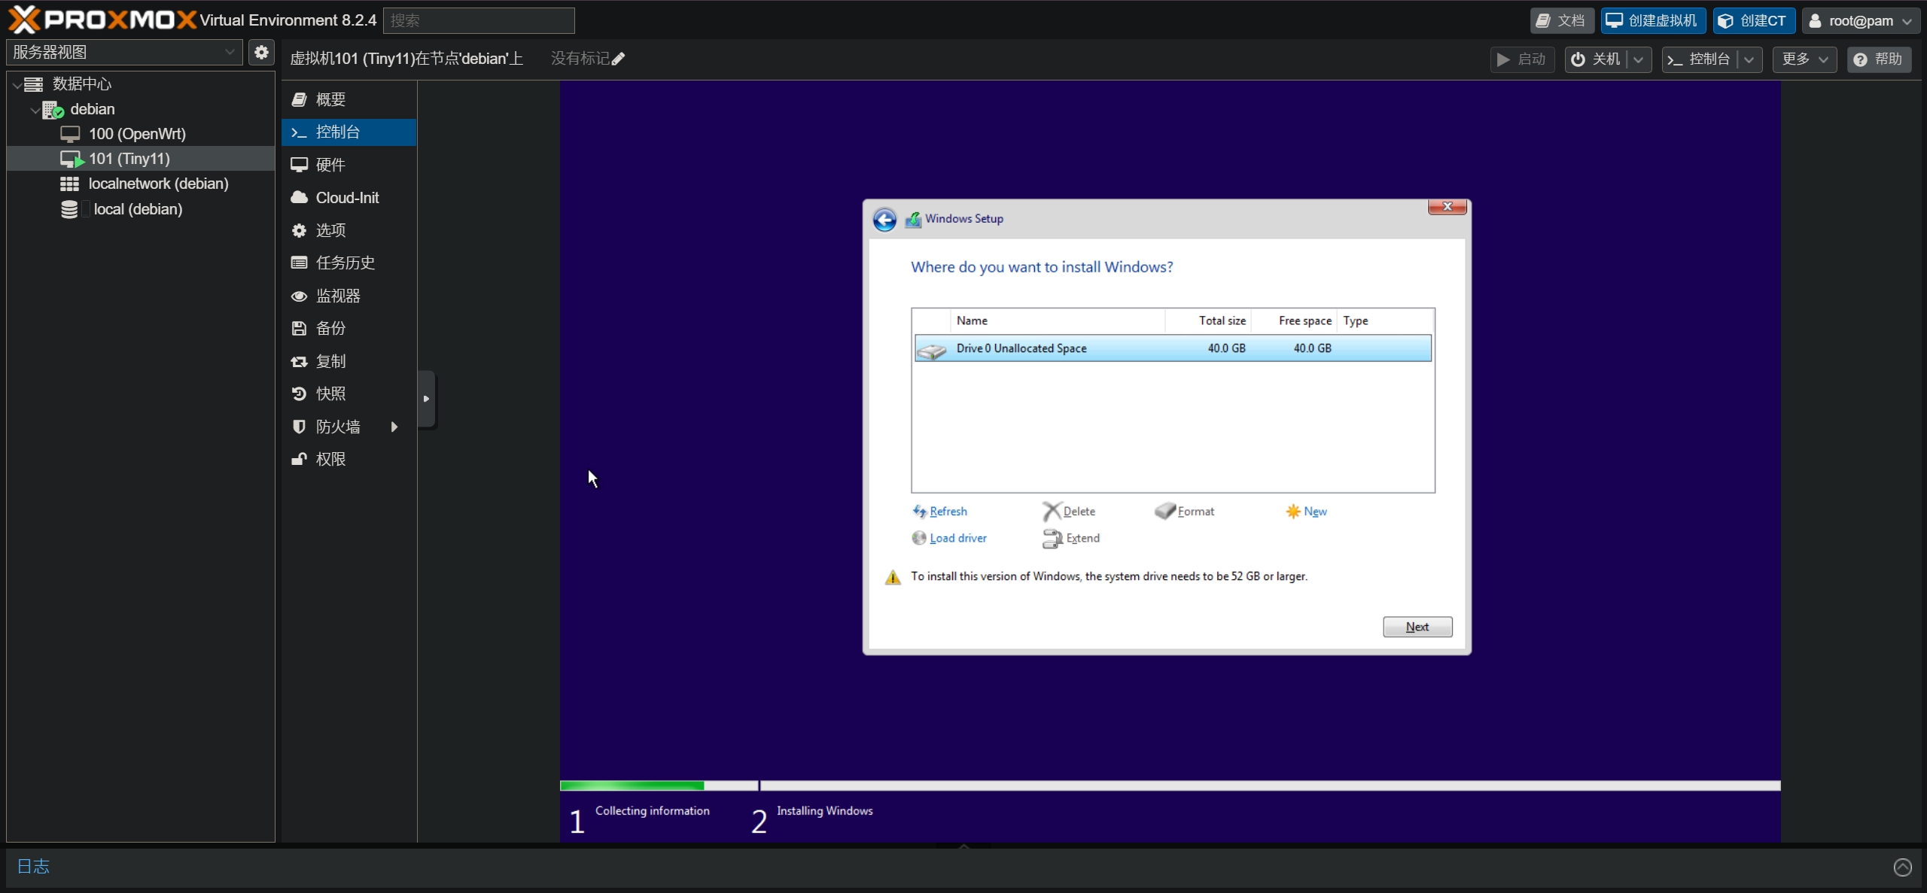Open the 任务历史 task history tab

tap(349, 263)
